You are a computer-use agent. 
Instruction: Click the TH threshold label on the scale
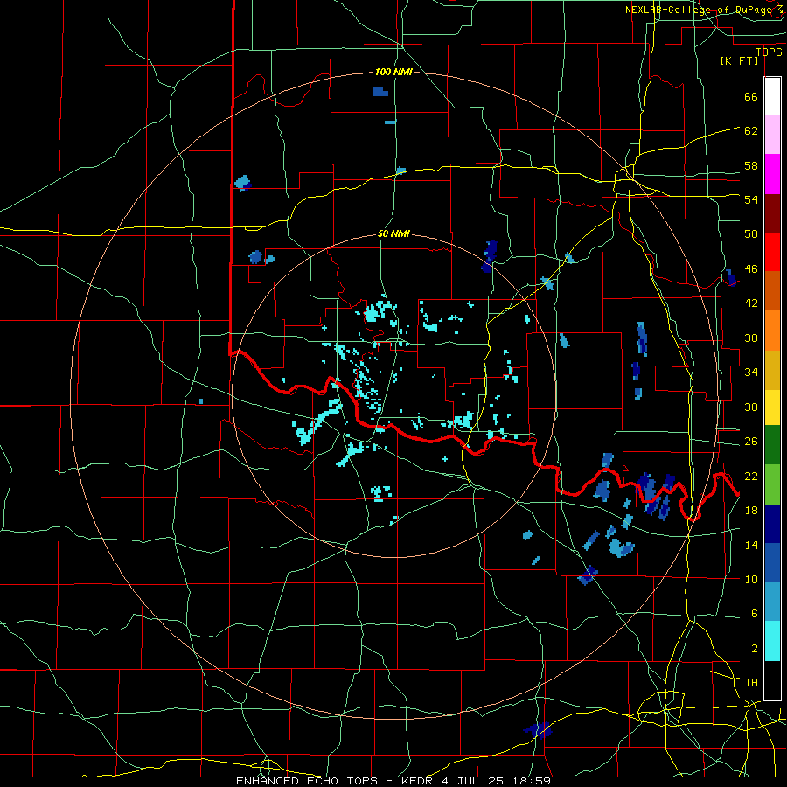coord(751,683)
